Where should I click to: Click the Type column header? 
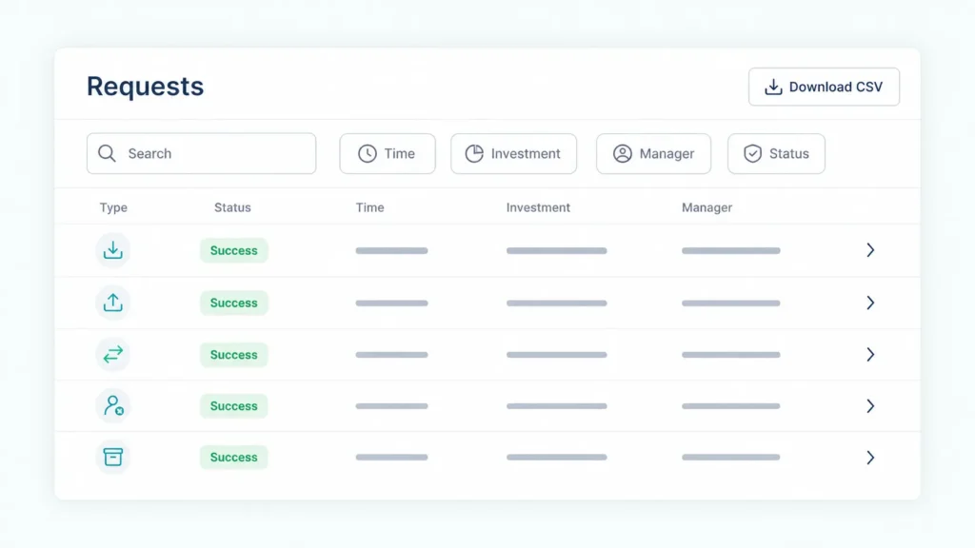[x=113, y=207]
